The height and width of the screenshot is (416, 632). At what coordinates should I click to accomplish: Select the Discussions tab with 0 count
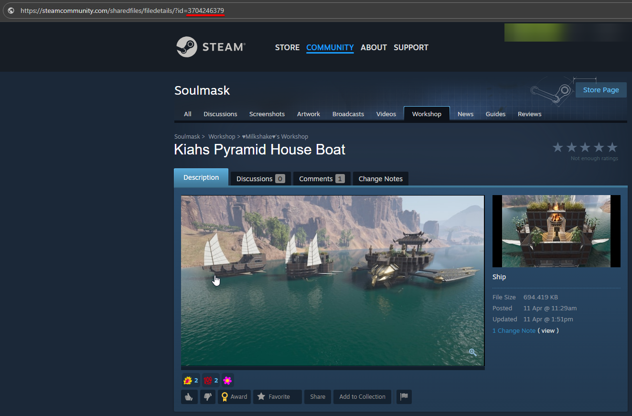260,179
